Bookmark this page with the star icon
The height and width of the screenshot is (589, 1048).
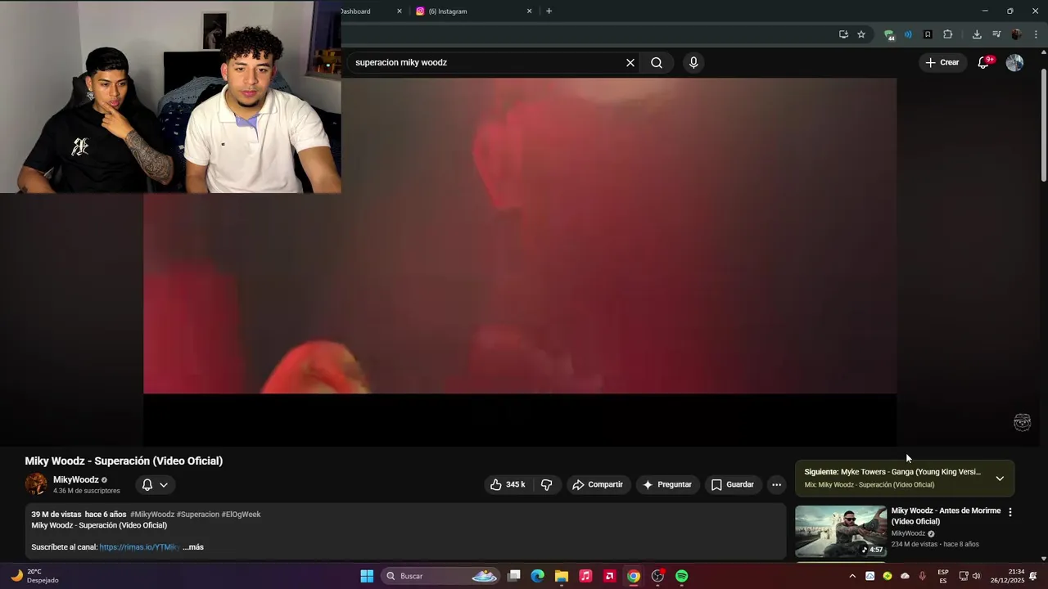(x=861, y=34)
